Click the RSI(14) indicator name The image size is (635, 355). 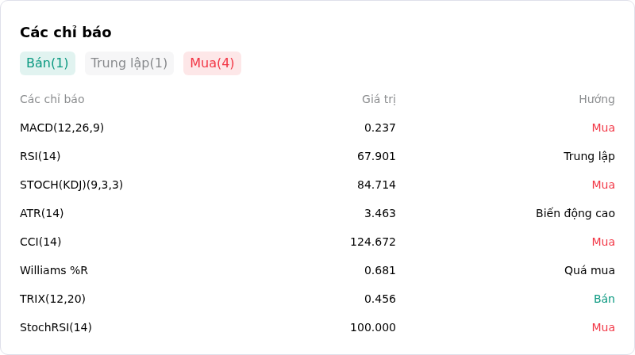tap(40, 156)
